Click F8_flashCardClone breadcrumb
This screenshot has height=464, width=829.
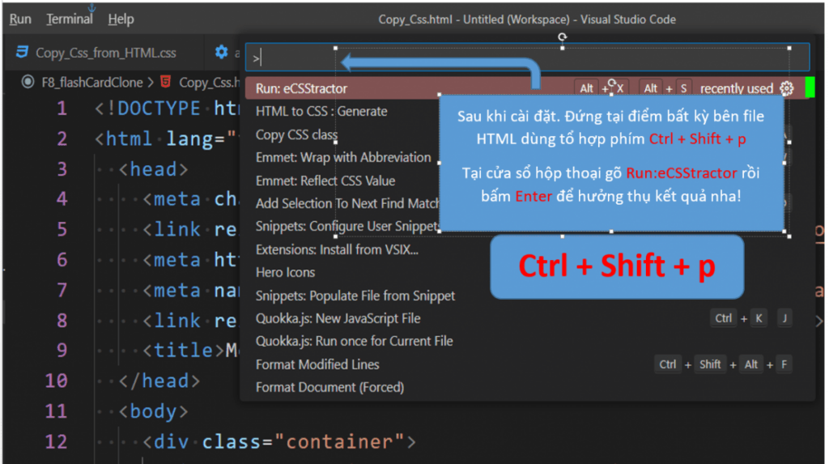pos(92,83)
